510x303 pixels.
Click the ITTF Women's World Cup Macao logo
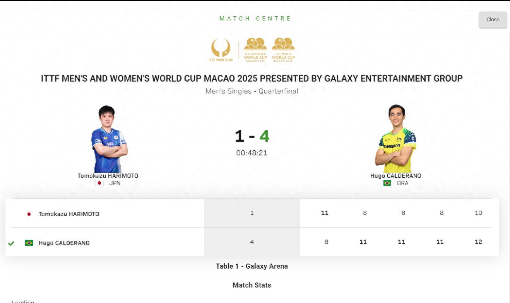(255, 49)
